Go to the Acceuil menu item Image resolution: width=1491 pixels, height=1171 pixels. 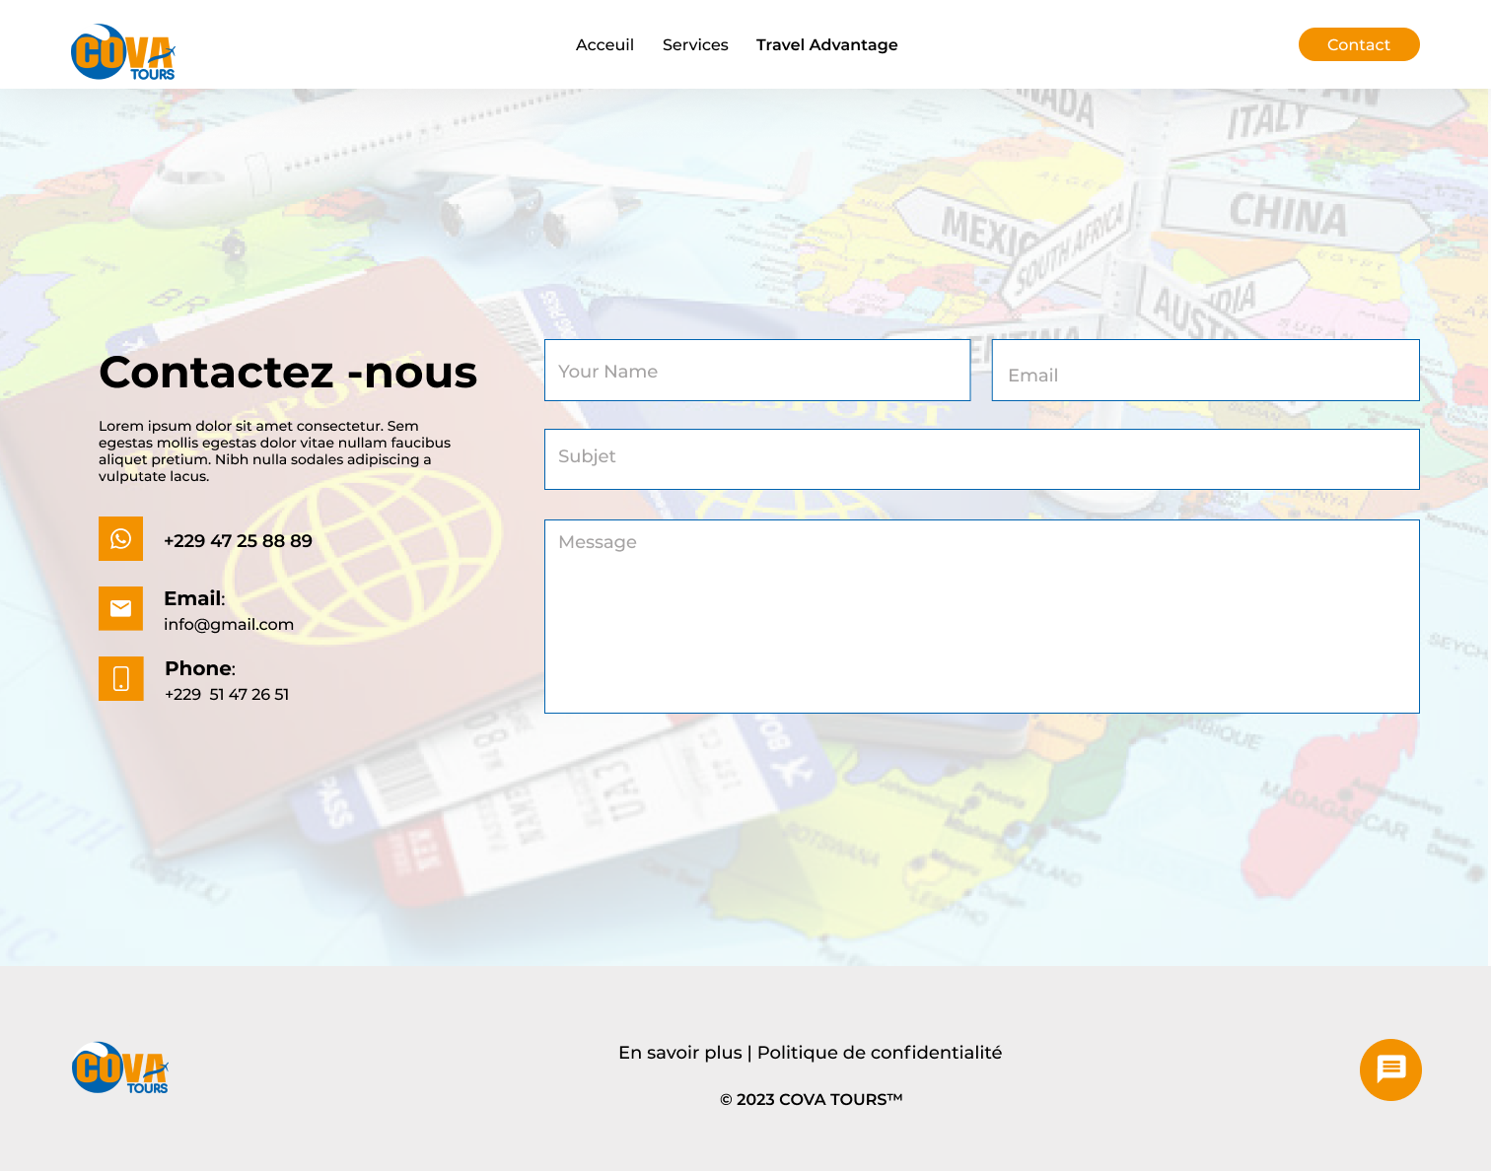click(x=604, y=44)
